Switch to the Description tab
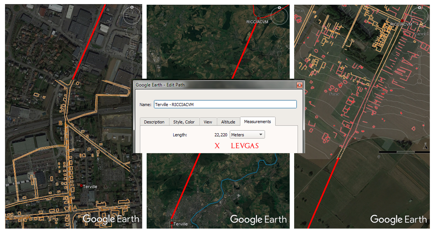434x233 pixels. click(154, 122)
